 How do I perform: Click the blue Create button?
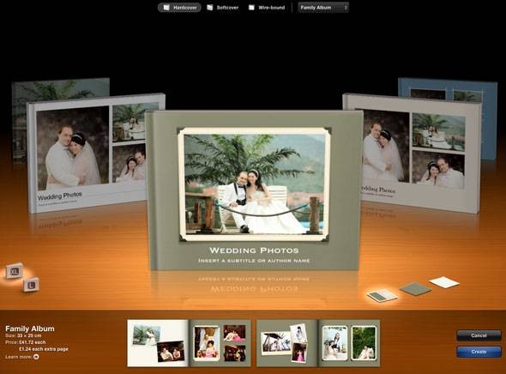[479, 352]
